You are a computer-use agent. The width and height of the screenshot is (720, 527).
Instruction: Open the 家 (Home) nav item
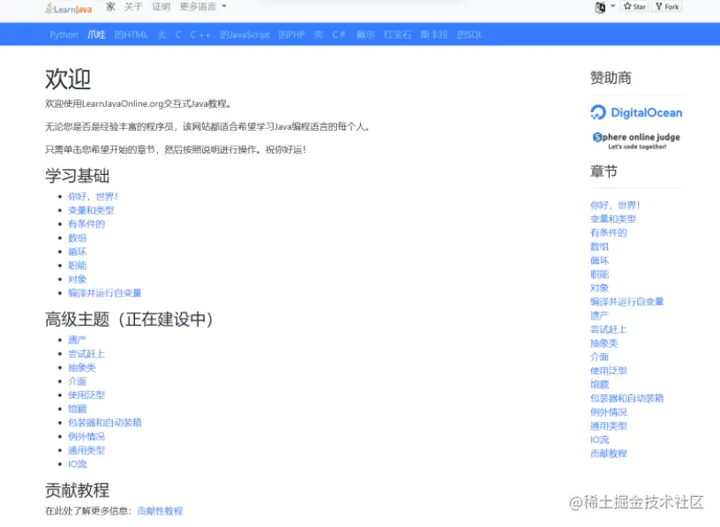pos(110,7)
